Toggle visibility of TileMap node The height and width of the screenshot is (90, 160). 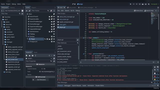pyautogui.click(x=54, y=34)
